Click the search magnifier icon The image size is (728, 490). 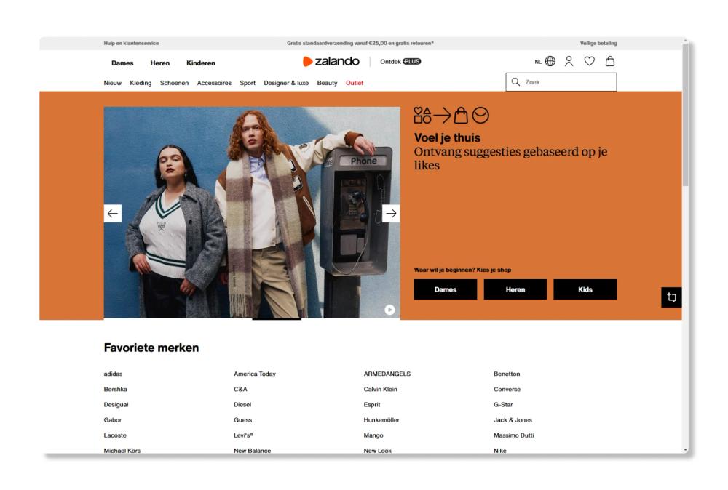[x=515, y=82]
